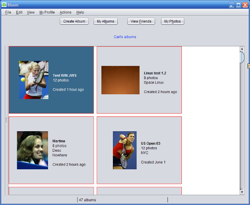This screenshot has width=250, height=205.
Task: Click the left panel splitter handle
Action: pyautogui.click(x=6, y=120)
